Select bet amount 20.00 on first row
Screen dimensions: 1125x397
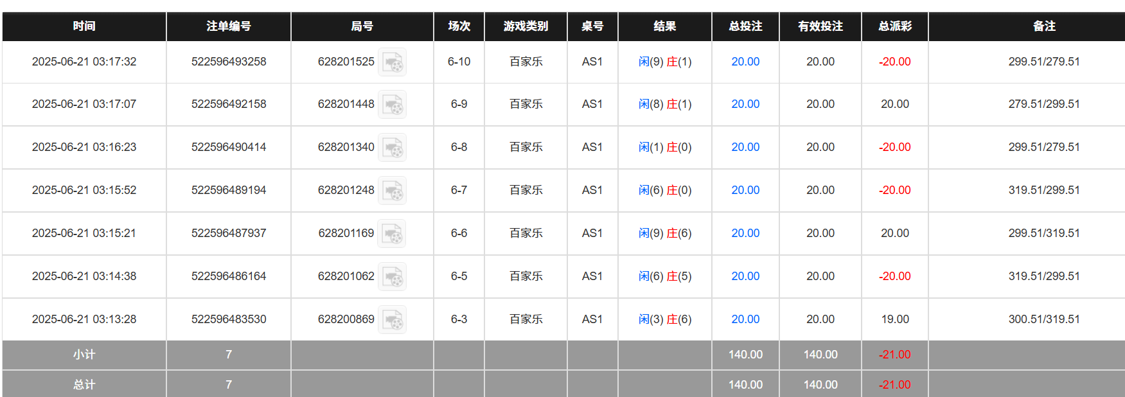[x=745, y=62]
